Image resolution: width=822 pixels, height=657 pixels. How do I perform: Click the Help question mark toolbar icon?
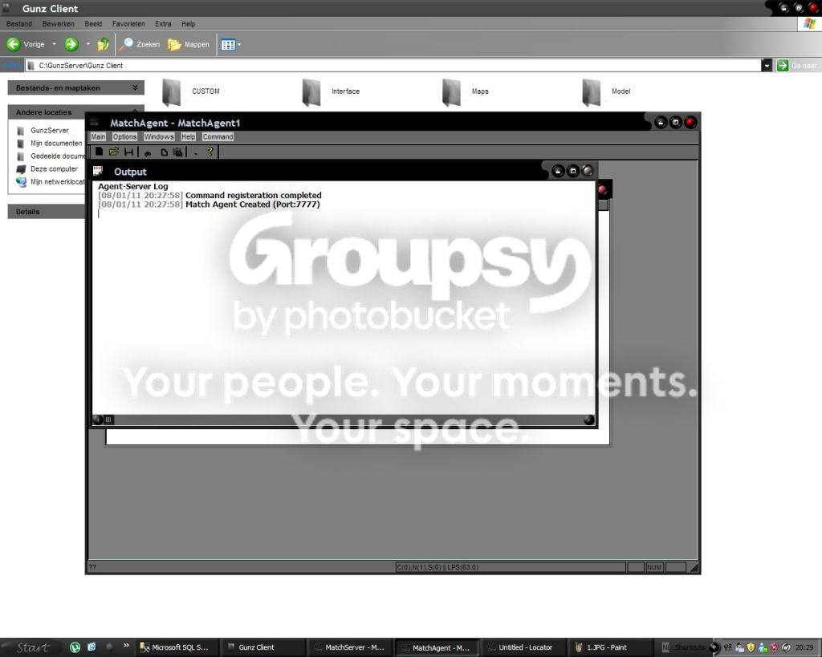(210, 152)
